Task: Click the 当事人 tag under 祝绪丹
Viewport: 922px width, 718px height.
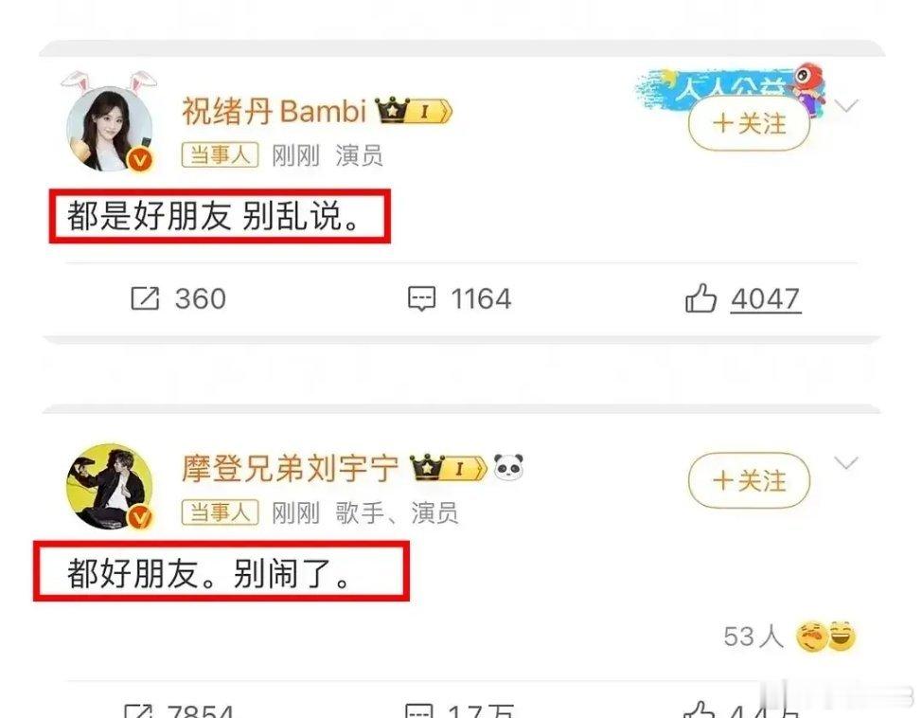Action: point(220,154)
